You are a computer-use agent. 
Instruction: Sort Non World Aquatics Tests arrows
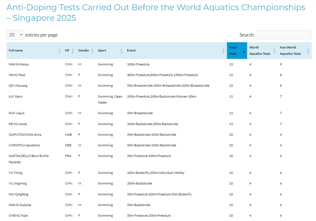(308, 51)
